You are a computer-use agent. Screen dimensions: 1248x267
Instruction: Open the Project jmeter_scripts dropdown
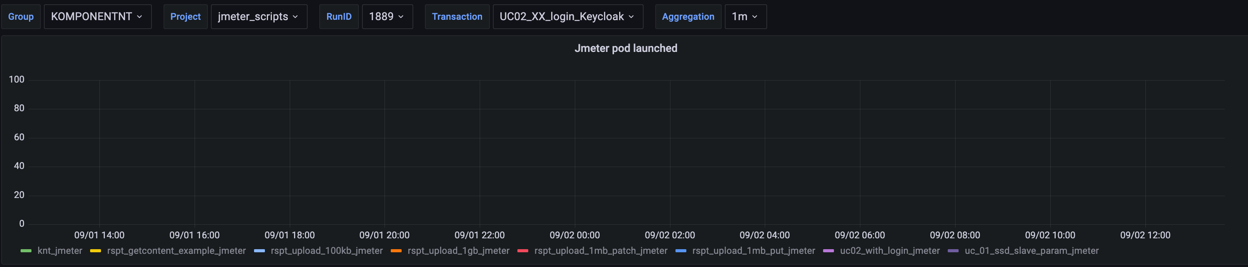(x=259, y=17)
